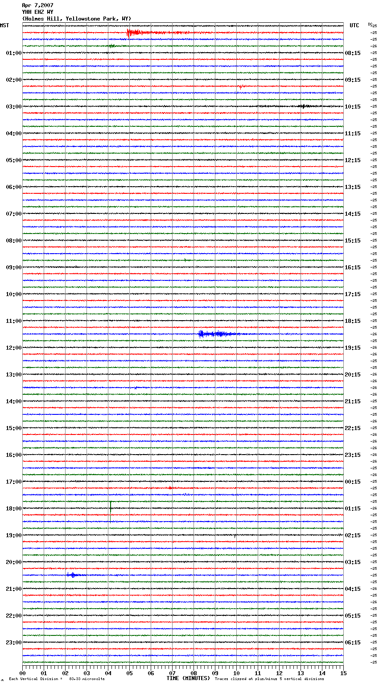Click the "MST" column header
The width and height of the screenshot is (379, 685).
click(x=4, y=25)
